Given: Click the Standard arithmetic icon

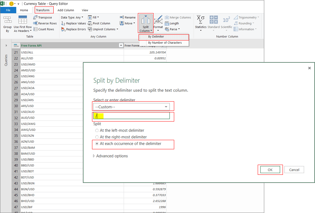Looking at the screenshot, I should [x=213, y=20].
